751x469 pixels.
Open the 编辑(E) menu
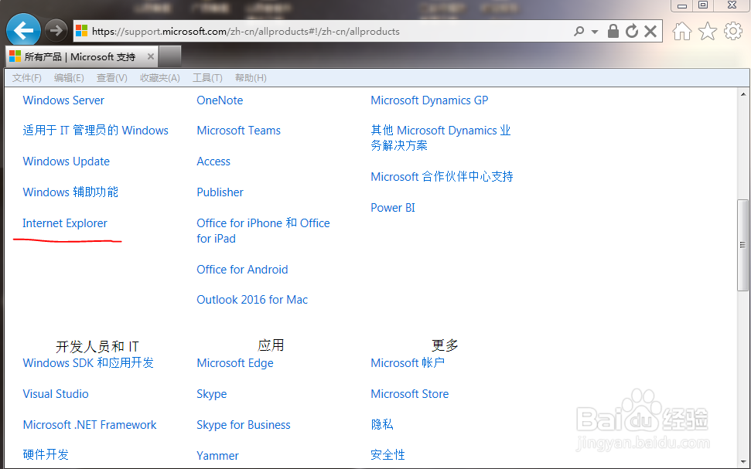pos(69,77)
